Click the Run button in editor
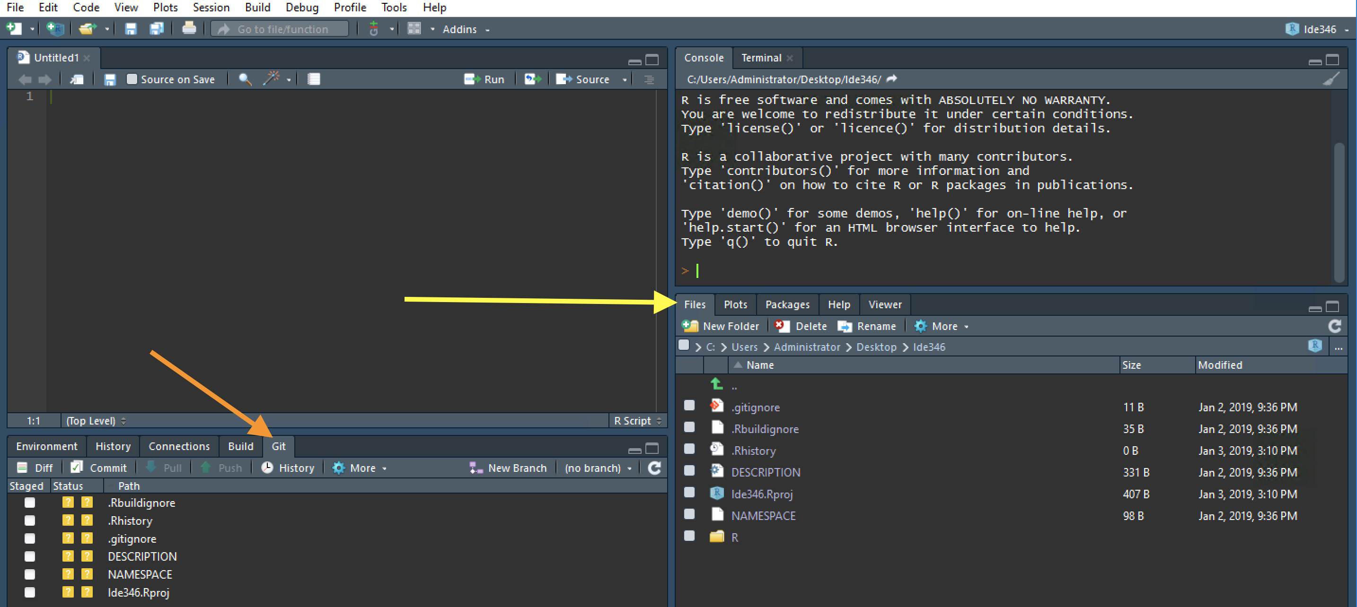1357x607 pixels. [484, 79]
